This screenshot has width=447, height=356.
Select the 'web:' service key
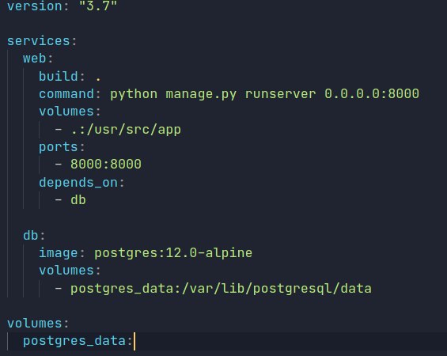pos(38,59)
